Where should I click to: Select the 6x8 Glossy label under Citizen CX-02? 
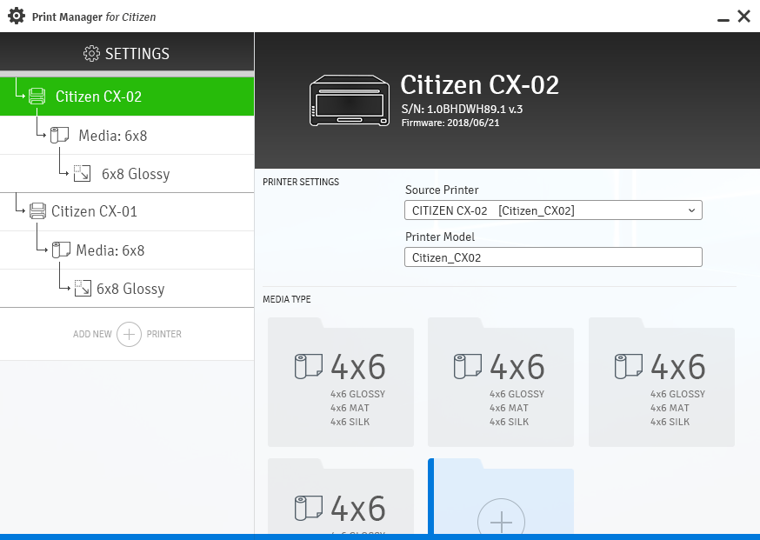click(136, 174)
